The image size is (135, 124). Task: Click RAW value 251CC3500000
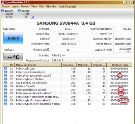(119, 83)
